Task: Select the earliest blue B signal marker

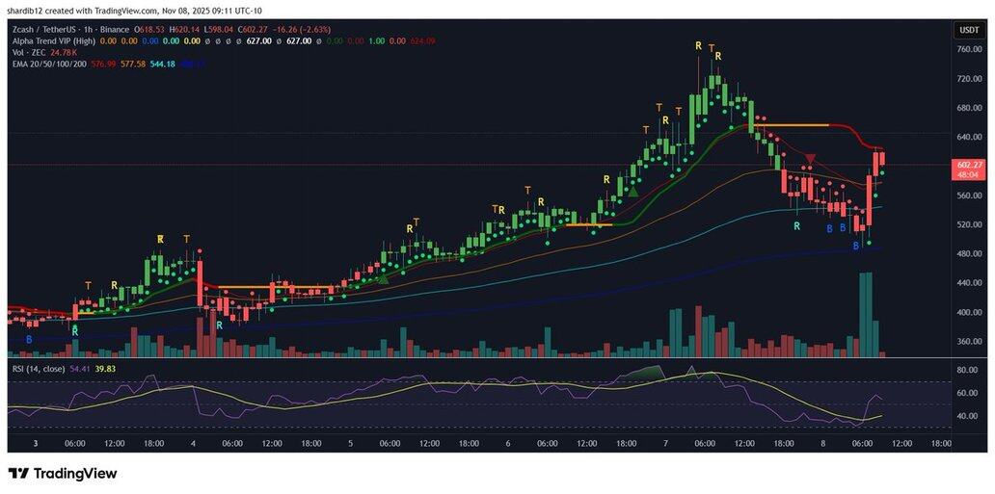Action: click(29, 340)
